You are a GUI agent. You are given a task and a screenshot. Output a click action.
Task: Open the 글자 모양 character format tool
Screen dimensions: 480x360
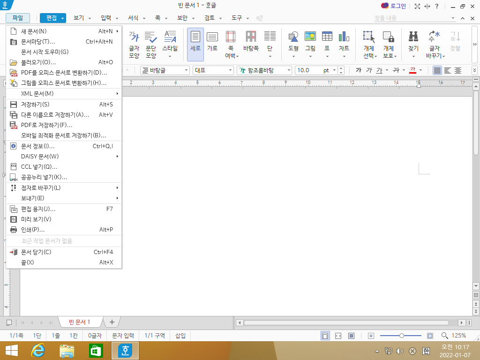(x=134, y=45)
